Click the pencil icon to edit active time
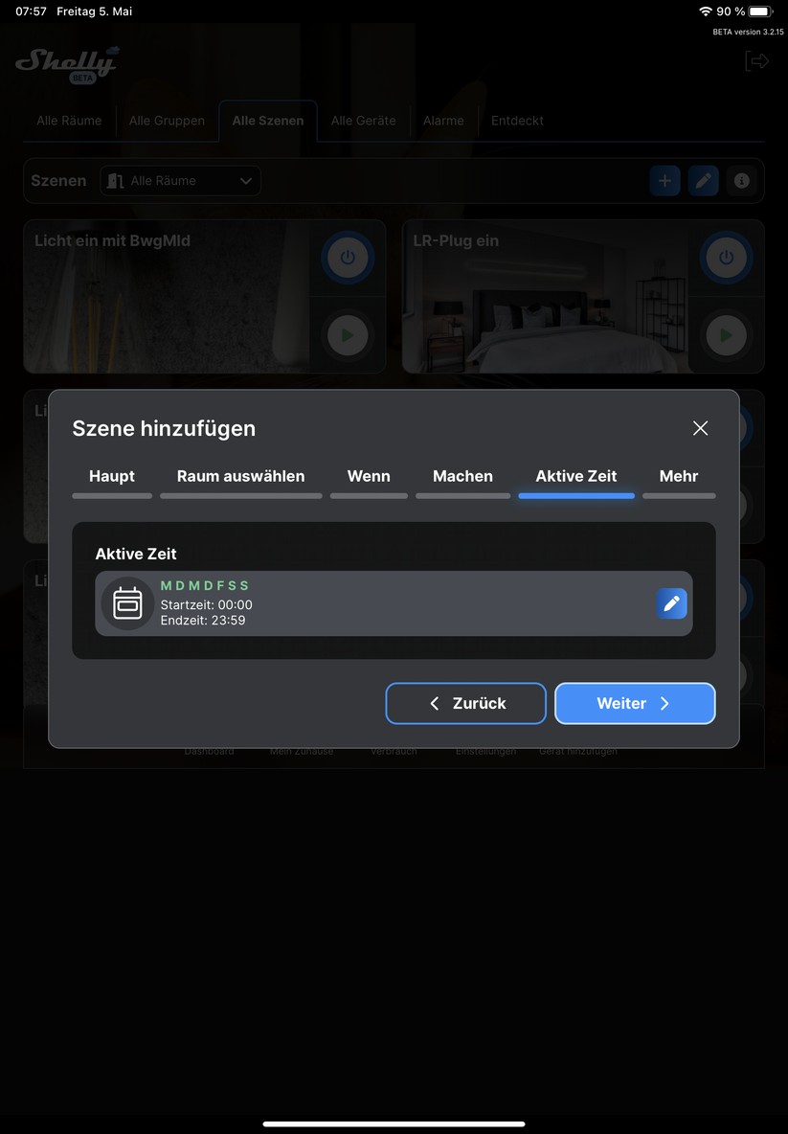788x1134 pixels. point(671,603)
